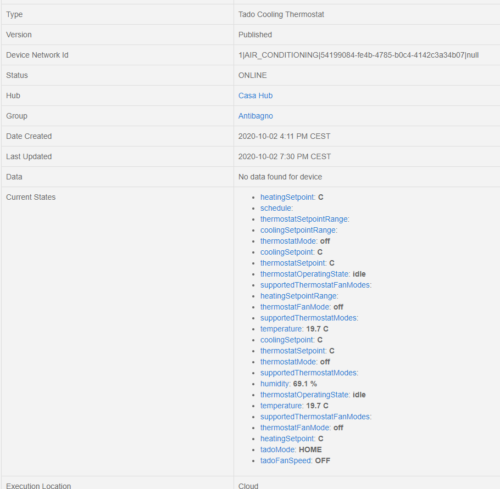Click the coolingSetpointRange state link
Image resolution: width=500 pixels, height=489 pixels.
click(298, 230)
